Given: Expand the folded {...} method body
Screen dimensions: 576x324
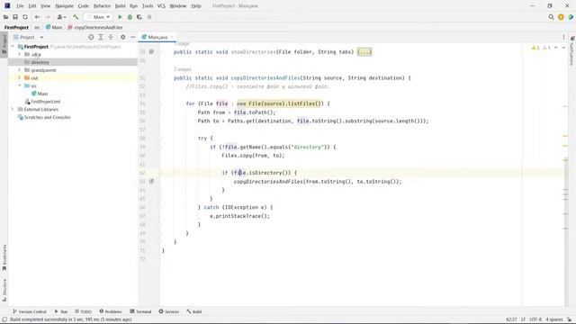Looking at the screenshot, I should (x=364, y=52).
